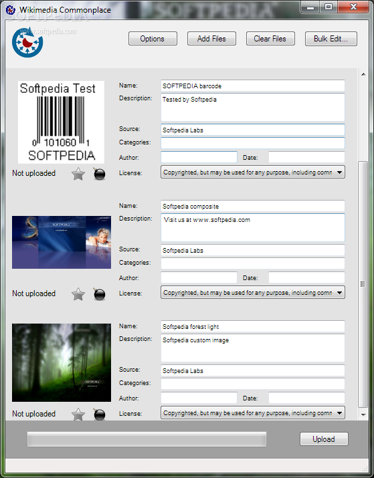374x478 pixels.
Task: Click the scrollbar down arrow
Action: click(x=363, y=414)
